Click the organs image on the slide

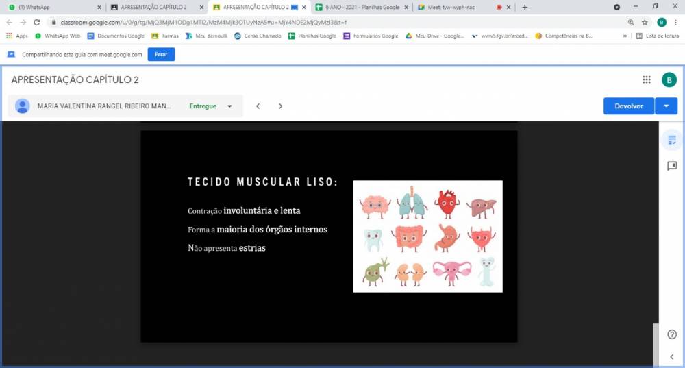click(x=427, y=236)
